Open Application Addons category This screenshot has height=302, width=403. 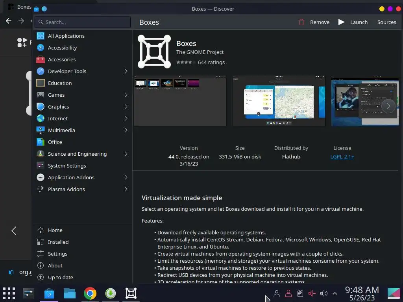click(82, 178)
